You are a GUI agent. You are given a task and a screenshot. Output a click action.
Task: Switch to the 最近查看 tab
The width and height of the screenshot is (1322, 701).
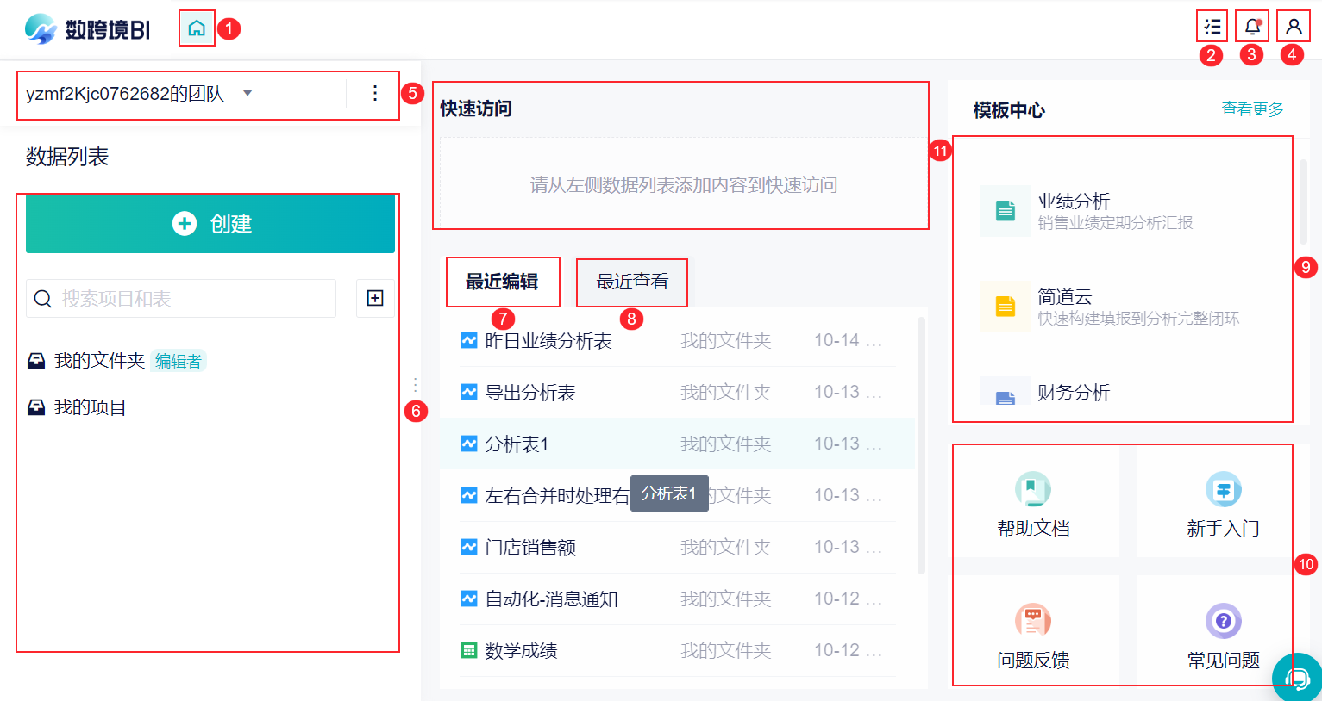click(x=632, y=282)
